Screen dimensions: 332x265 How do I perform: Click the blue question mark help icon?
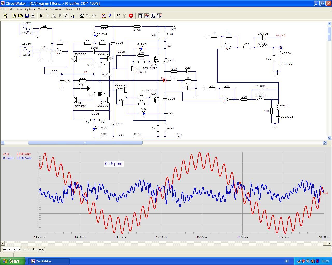coord(110,16)
